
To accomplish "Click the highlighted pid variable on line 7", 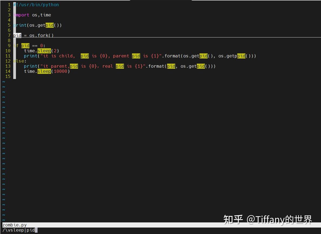I will click(x=17, y=35).
